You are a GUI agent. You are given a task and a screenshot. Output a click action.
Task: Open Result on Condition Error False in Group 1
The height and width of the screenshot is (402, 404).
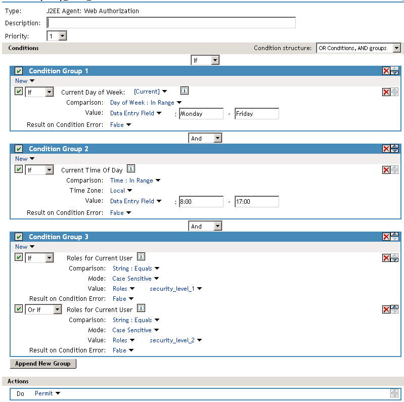[x=120, y=125]
